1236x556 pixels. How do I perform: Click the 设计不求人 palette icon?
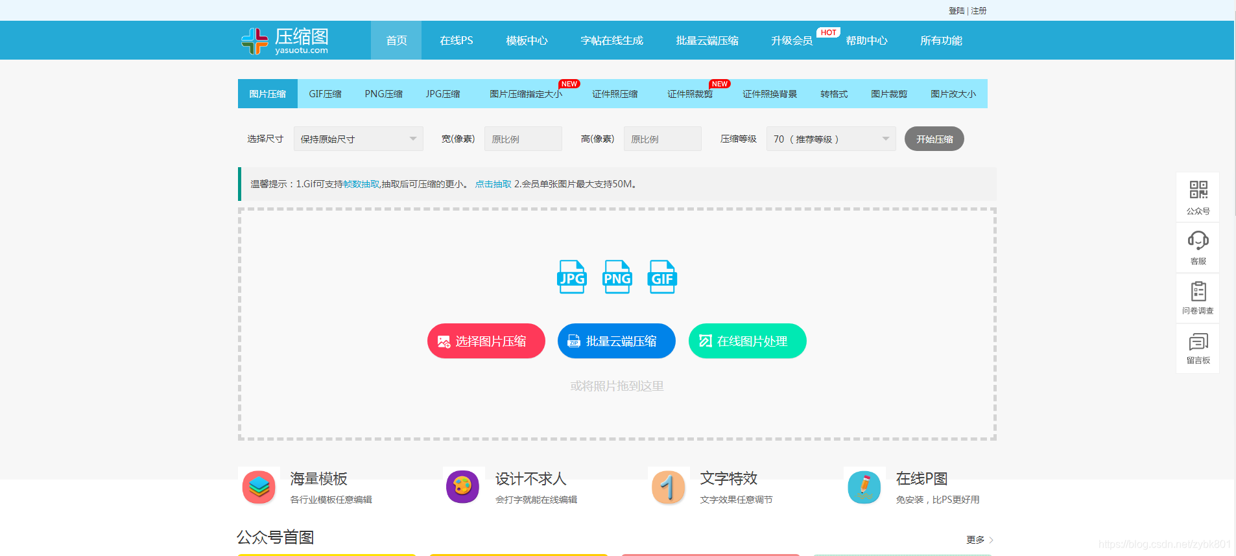(462, 487)
